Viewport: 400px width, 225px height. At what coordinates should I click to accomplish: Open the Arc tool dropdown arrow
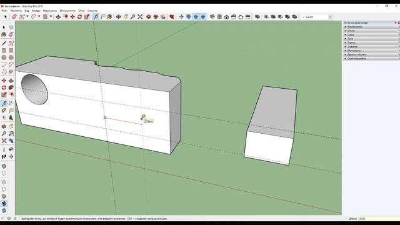pos(39,17)
